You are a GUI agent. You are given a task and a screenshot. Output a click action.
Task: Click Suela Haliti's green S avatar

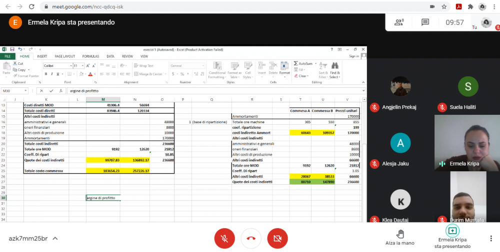(x=468, y=86)
